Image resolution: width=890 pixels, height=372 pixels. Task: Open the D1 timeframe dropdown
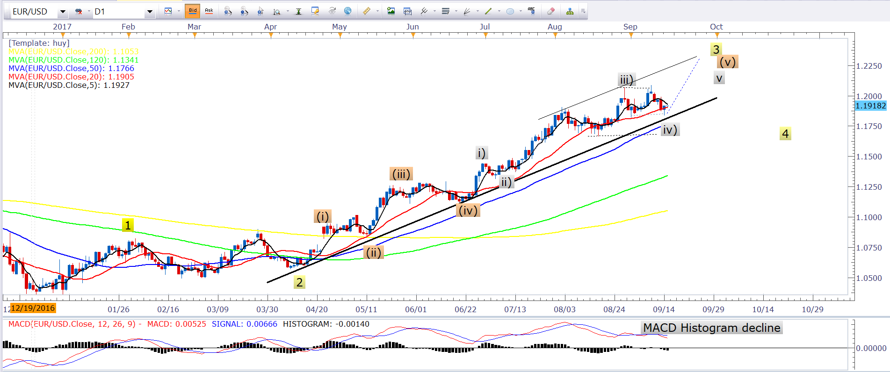pos(150,11)
